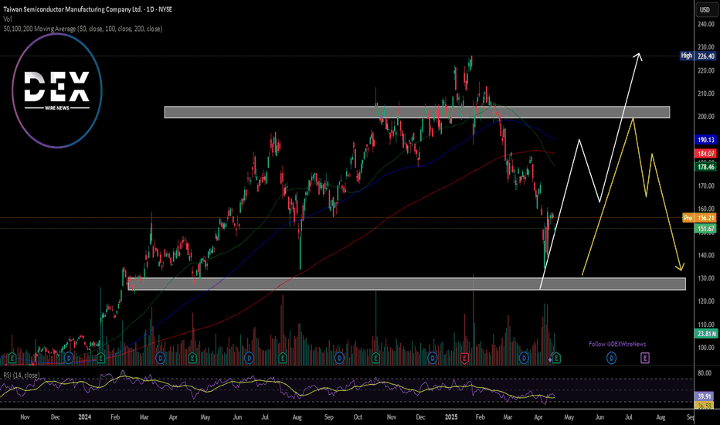This screenshot has height=425, width=720.
Task: Click the 240.00 price axis label
Action: coord(706,24)
